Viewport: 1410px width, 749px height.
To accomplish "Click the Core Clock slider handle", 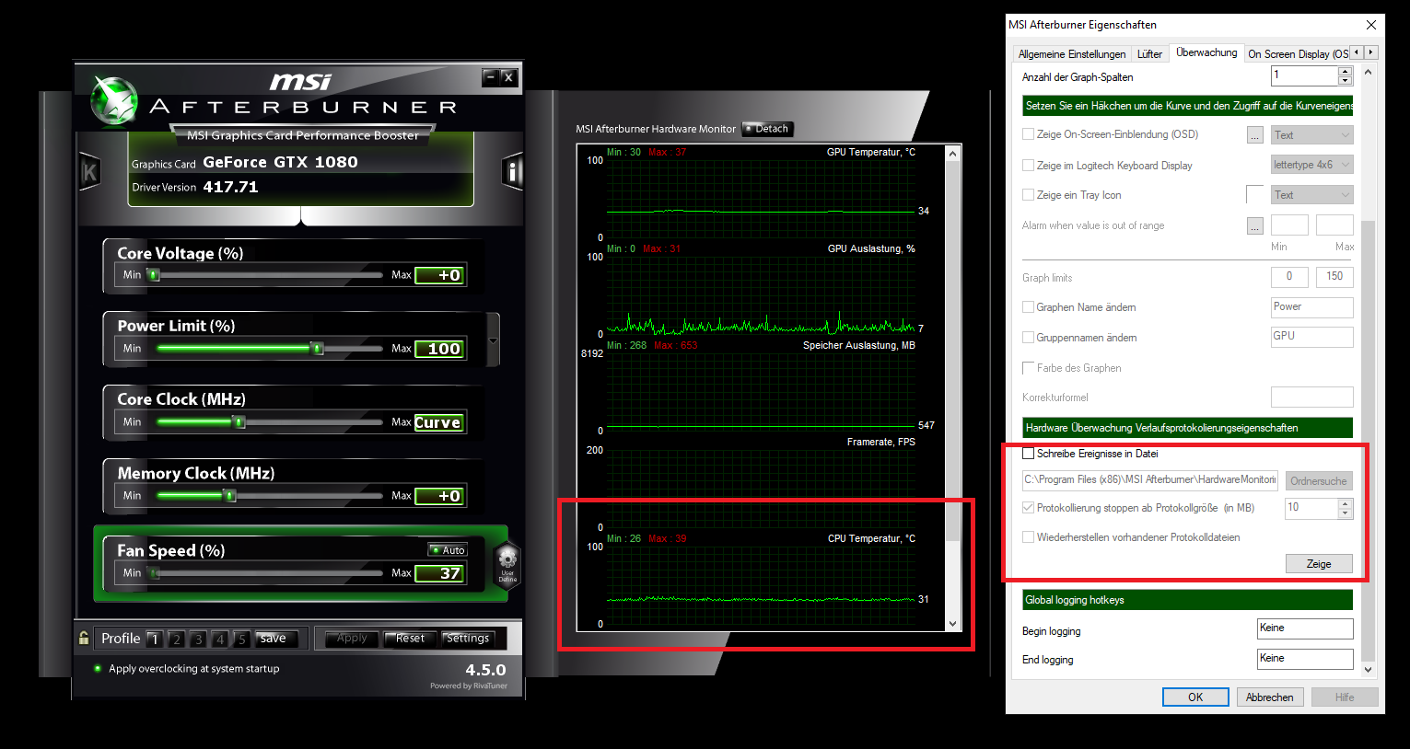I will pos(239,422).
